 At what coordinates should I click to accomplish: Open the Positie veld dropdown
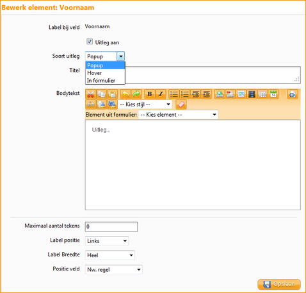114,269
